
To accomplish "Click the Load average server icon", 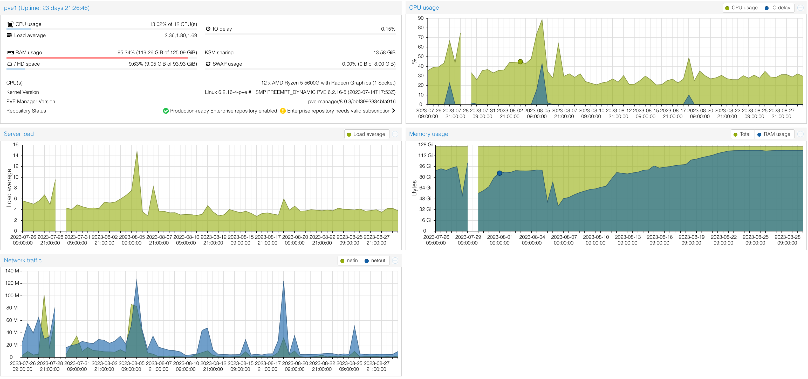I will click(x=10, y=35).
